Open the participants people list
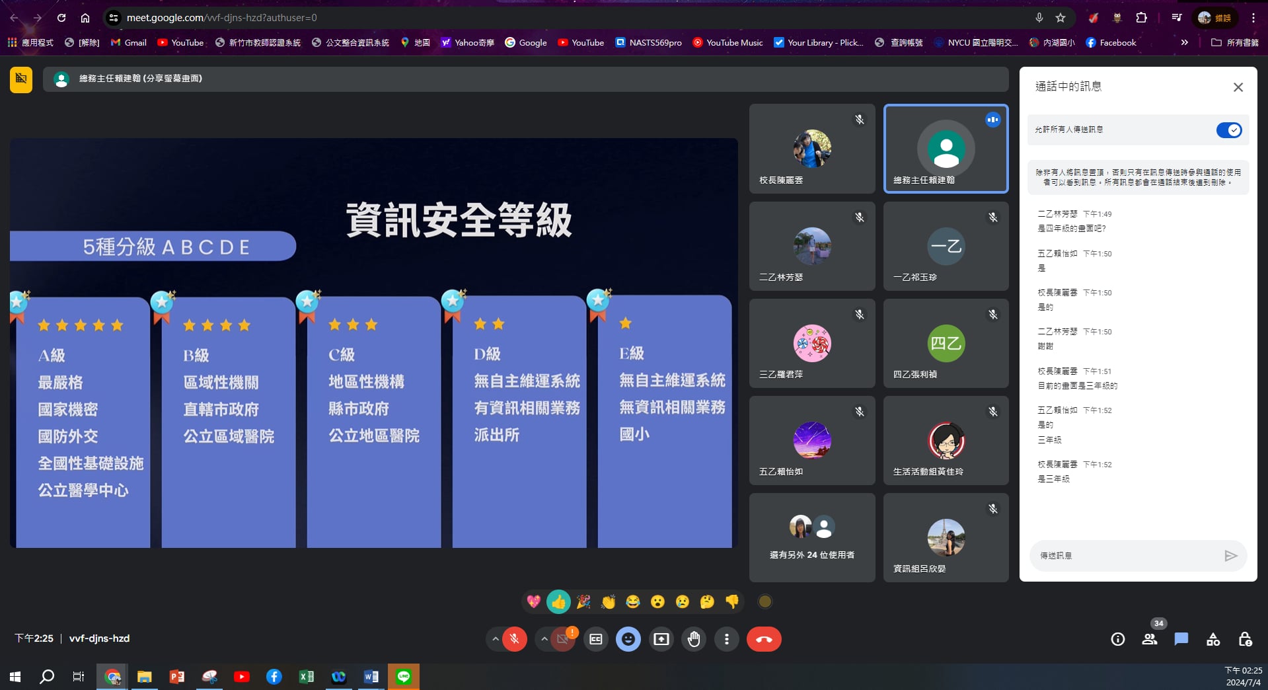 1149,639
